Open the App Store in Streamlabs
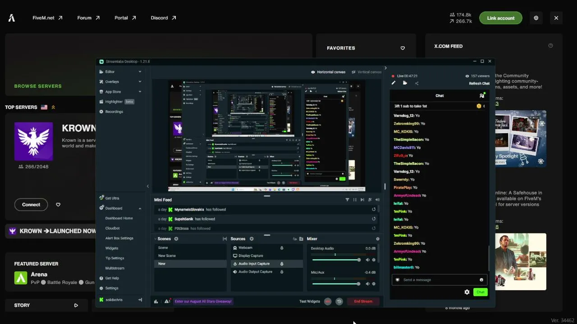The image size is (577, 324). [113, 92]
